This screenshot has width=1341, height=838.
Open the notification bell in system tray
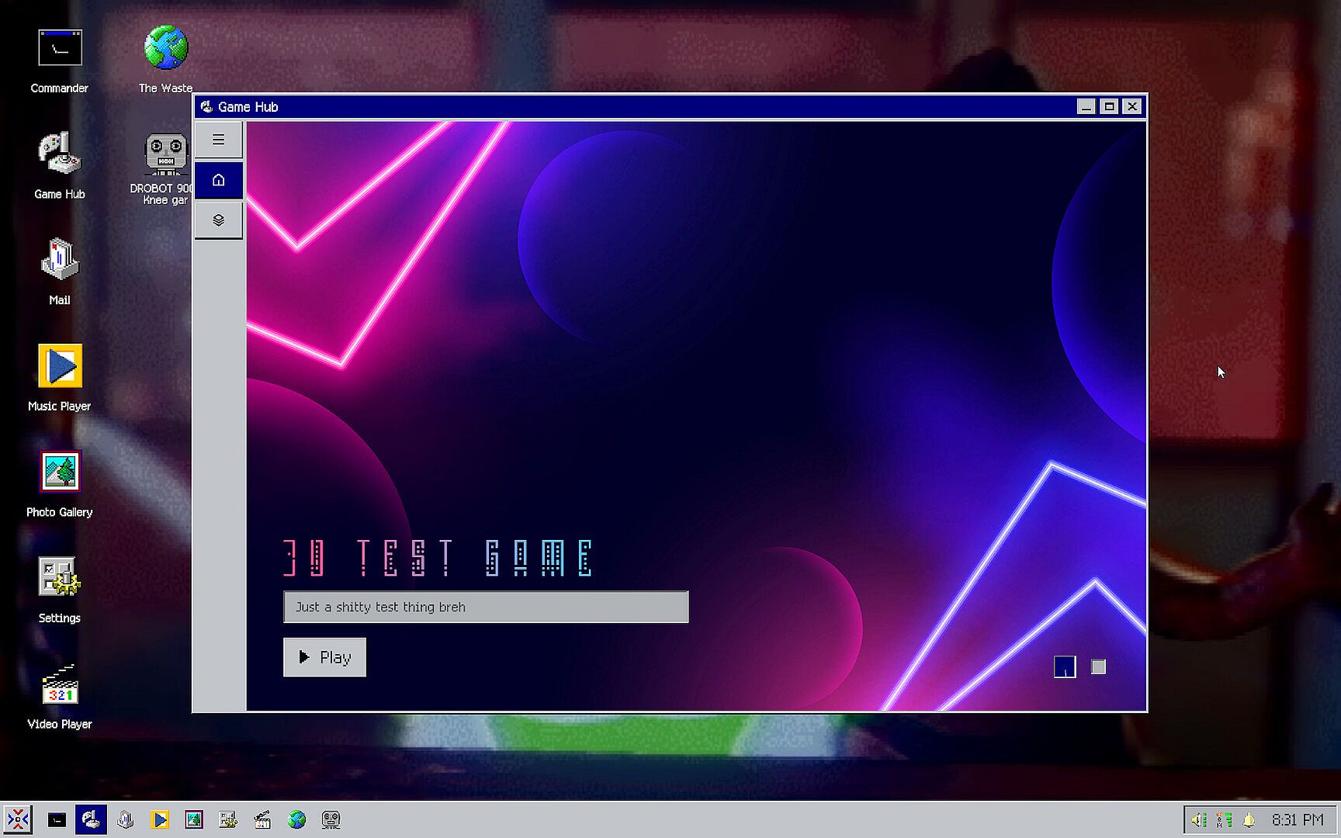click(x=1249, y=819)
